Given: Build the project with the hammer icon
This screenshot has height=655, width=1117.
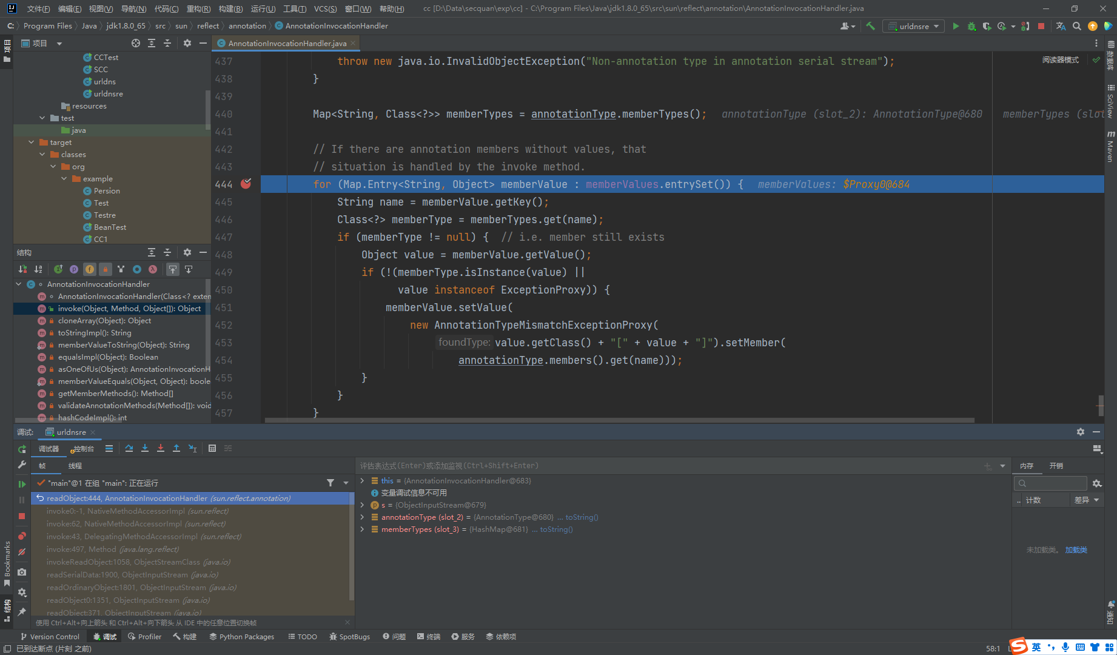Looking at the screenshot, I should click(870, 26).
